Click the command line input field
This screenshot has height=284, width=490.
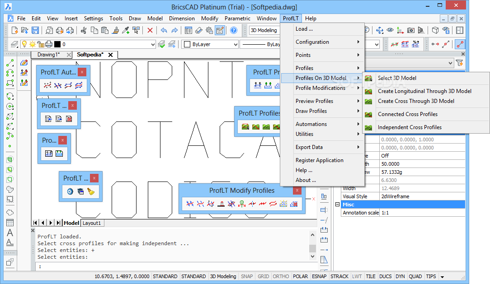pyautogui.click(x=177, y=266)
